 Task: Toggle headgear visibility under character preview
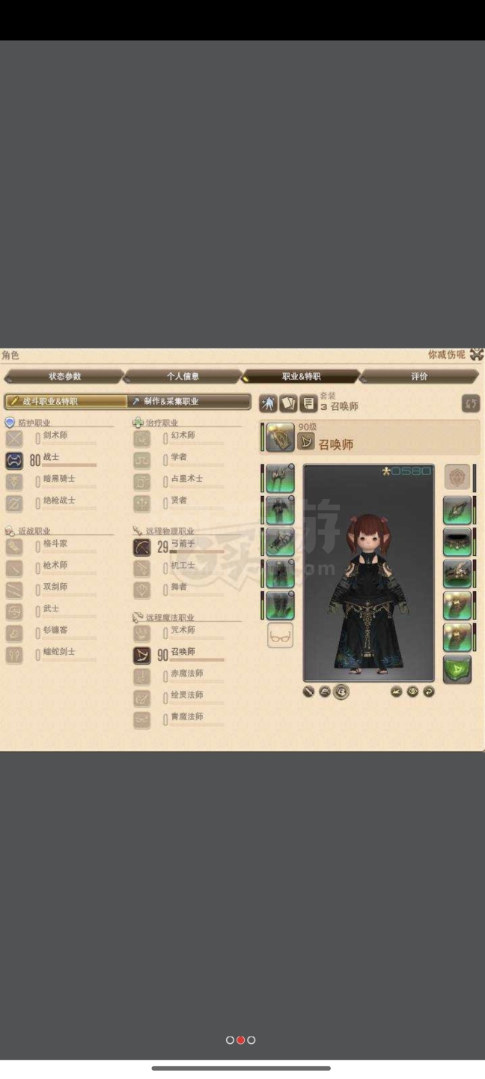[x=324, y=692]
